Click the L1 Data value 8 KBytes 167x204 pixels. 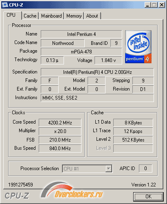[x=133, y=123]
